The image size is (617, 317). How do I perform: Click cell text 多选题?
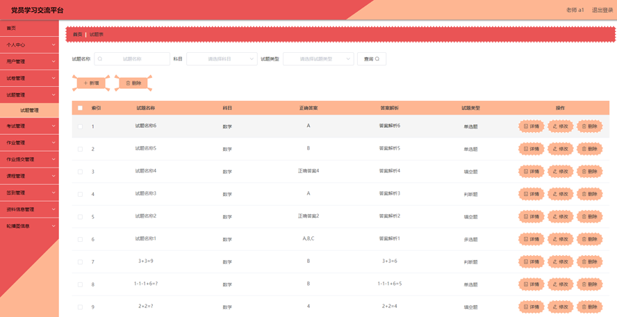tap(470, 239)
